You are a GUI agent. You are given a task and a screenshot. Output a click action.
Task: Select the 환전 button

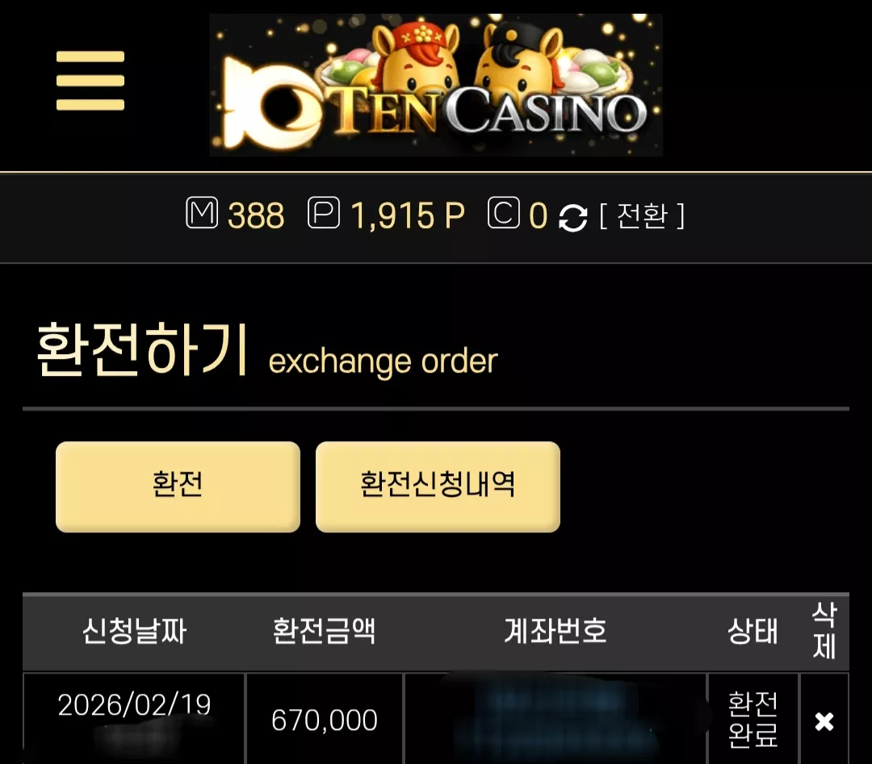pos(178,486)
